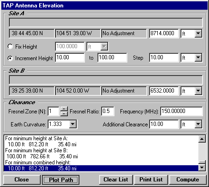
Task: Click the Fresnel Ratio input field
Action: point(107,111)
